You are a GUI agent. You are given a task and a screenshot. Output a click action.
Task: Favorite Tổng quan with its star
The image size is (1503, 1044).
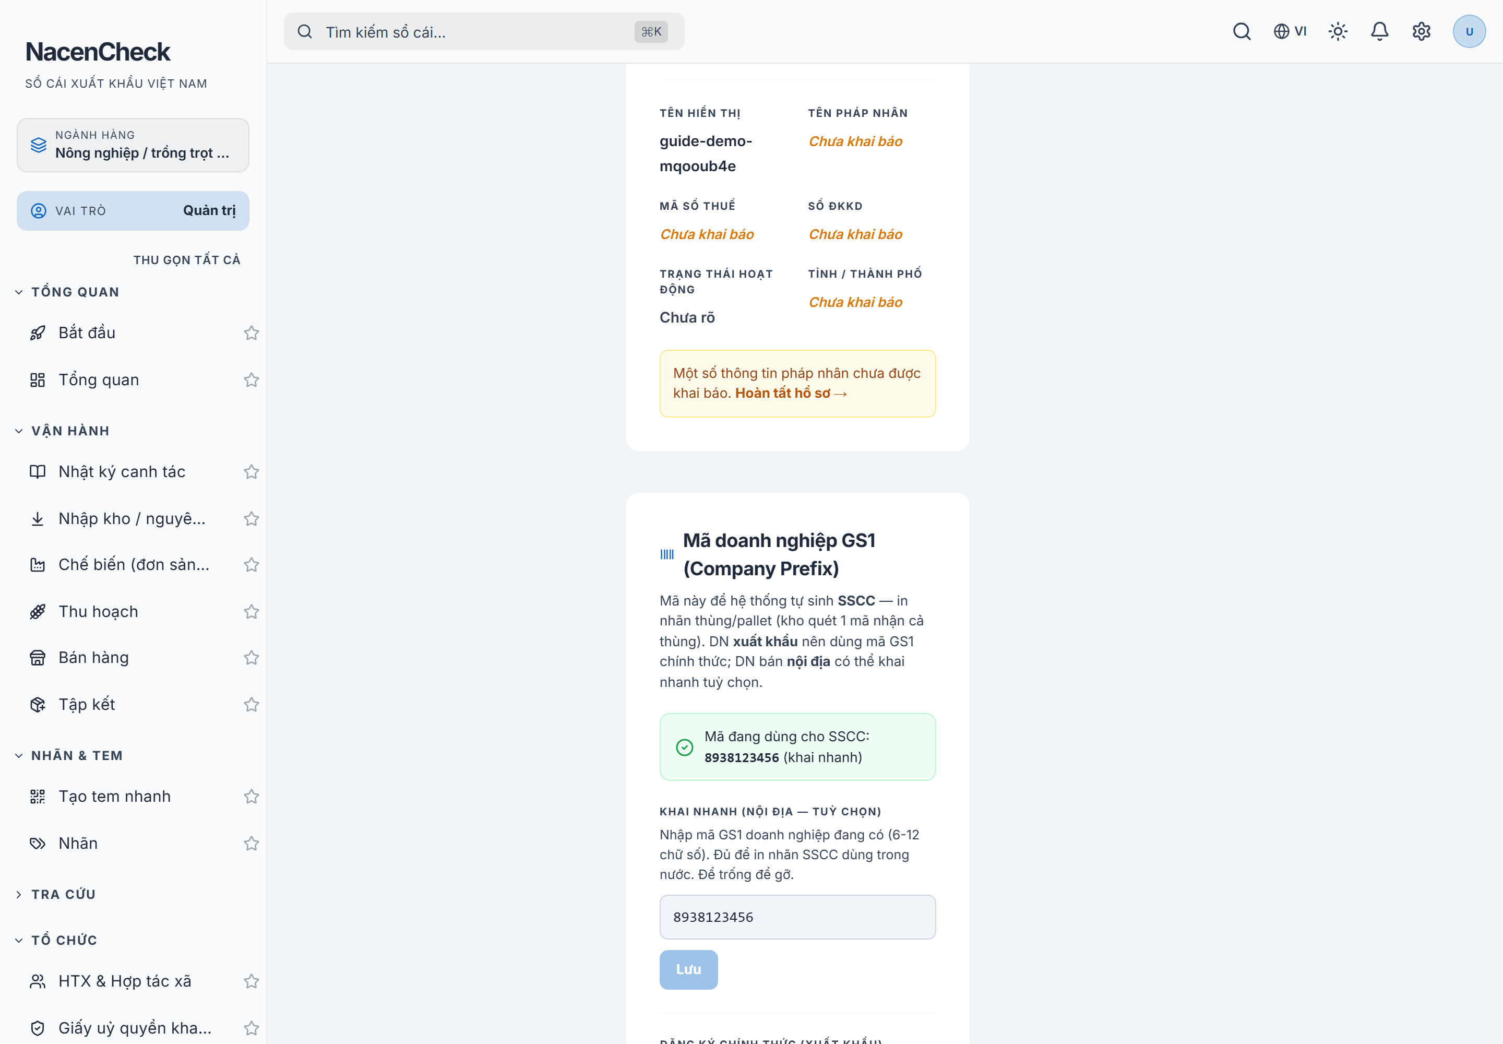[x=251, y=380]
